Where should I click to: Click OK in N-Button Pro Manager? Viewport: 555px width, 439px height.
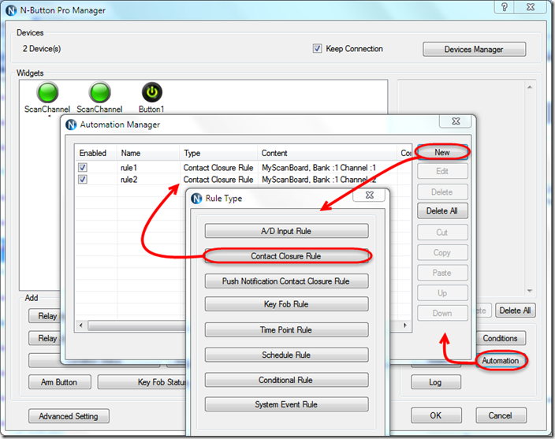coord(436,415)
